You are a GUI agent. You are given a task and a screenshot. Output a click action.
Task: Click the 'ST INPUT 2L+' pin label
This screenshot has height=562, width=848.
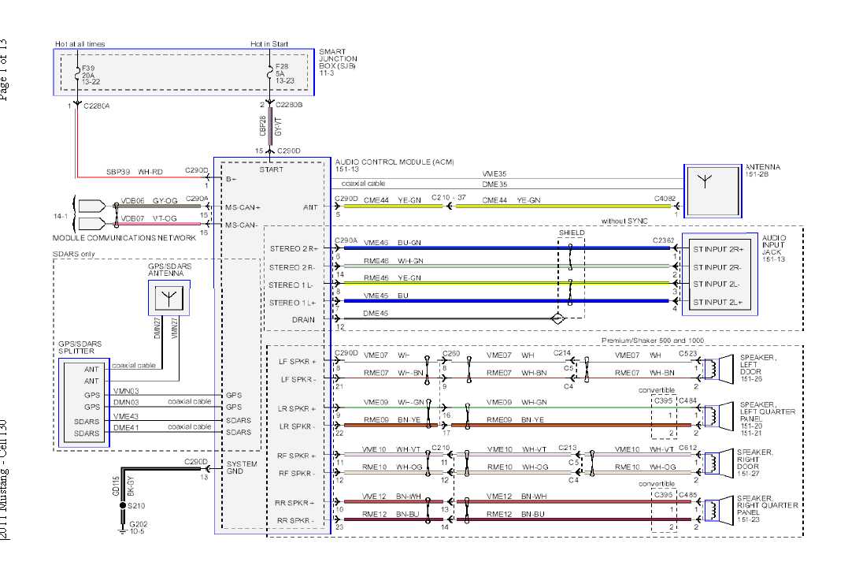click(717, 302)
